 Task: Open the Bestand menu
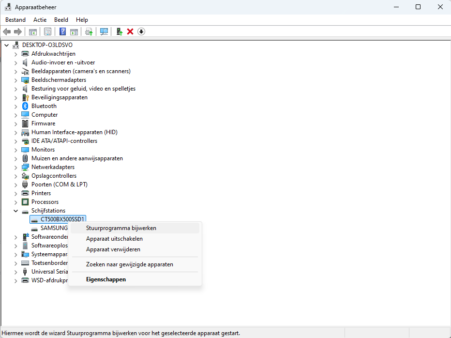click(x=15, y=20)
